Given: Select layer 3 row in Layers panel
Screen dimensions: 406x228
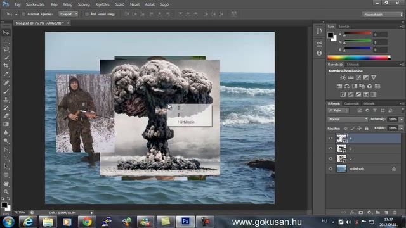Looking at the screenshot, I should 363,148.
